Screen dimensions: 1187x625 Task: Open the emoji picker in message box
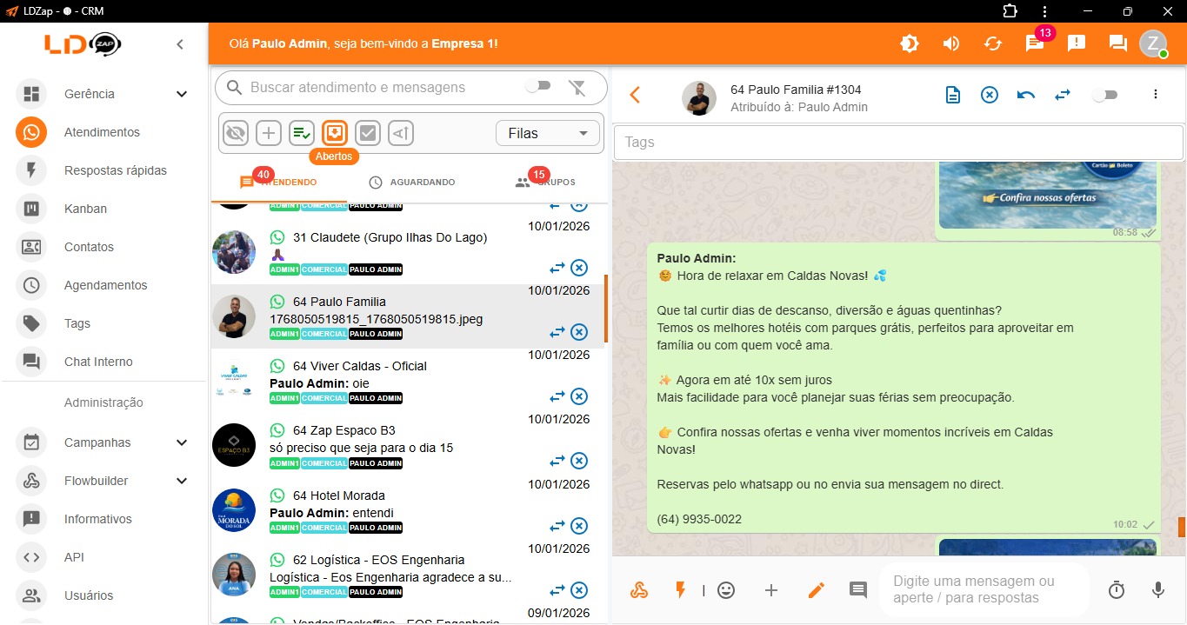[x=726, y=590]
